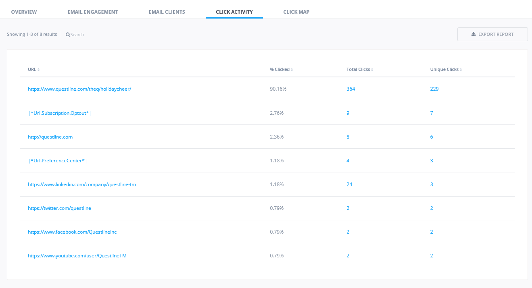532x288 pixels.
Task: Switch to the Overview tab
Action: (24, 12)
